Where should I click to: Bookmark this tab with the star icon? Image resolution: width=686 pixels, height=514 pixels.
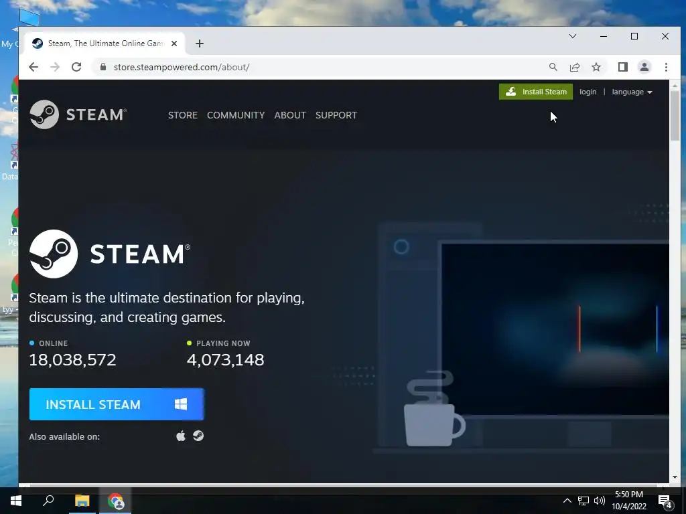click(x=596, y=67)
